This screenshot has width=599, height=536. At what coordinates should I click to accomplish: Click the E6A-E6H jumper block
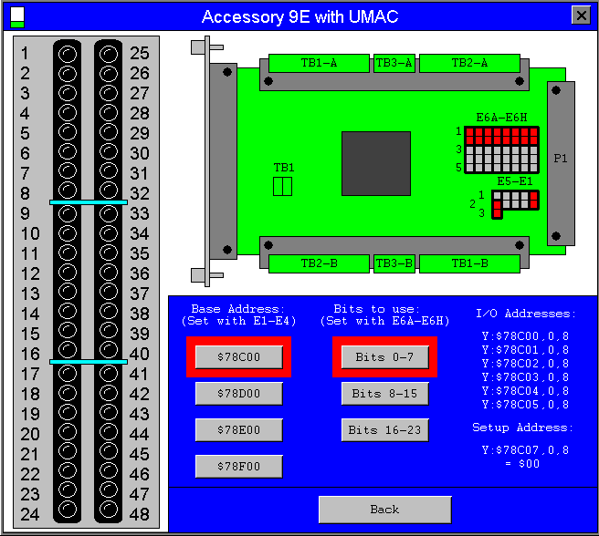click(501, 149)
